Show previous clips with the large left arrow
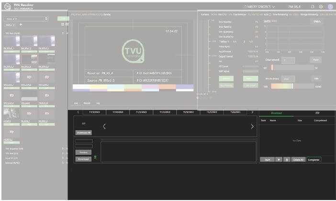336x201 pixels. coord(104,127)
